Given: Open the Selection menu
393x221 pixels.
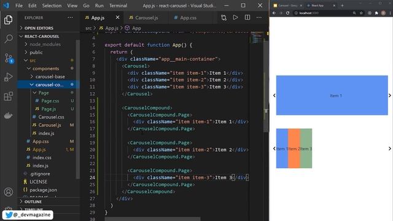Looking at the screenshot, I should (x=52, y=6).
